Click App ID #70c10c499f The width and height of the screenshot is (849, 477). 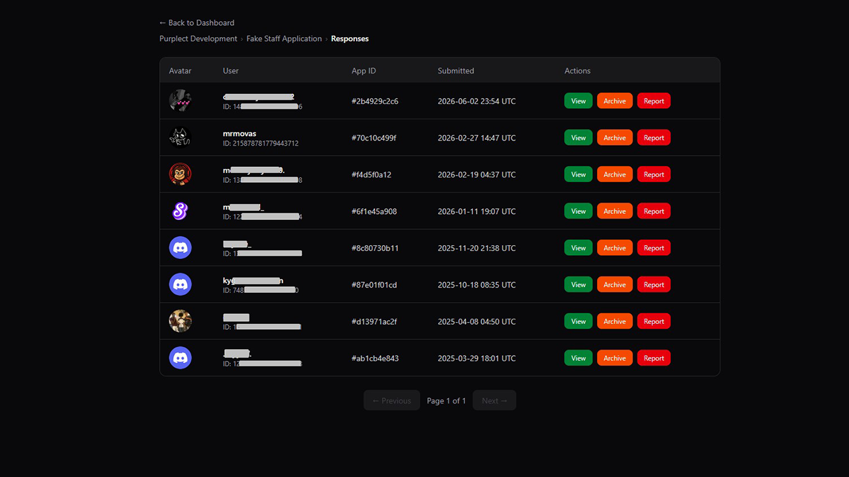pyautogui.click(x=374, y=138)
